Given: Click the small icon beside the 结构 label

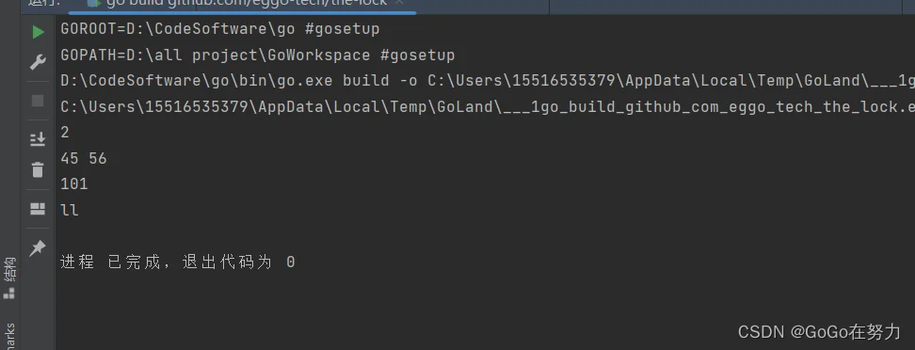Looking at the screenshot, I should point(9,294).
